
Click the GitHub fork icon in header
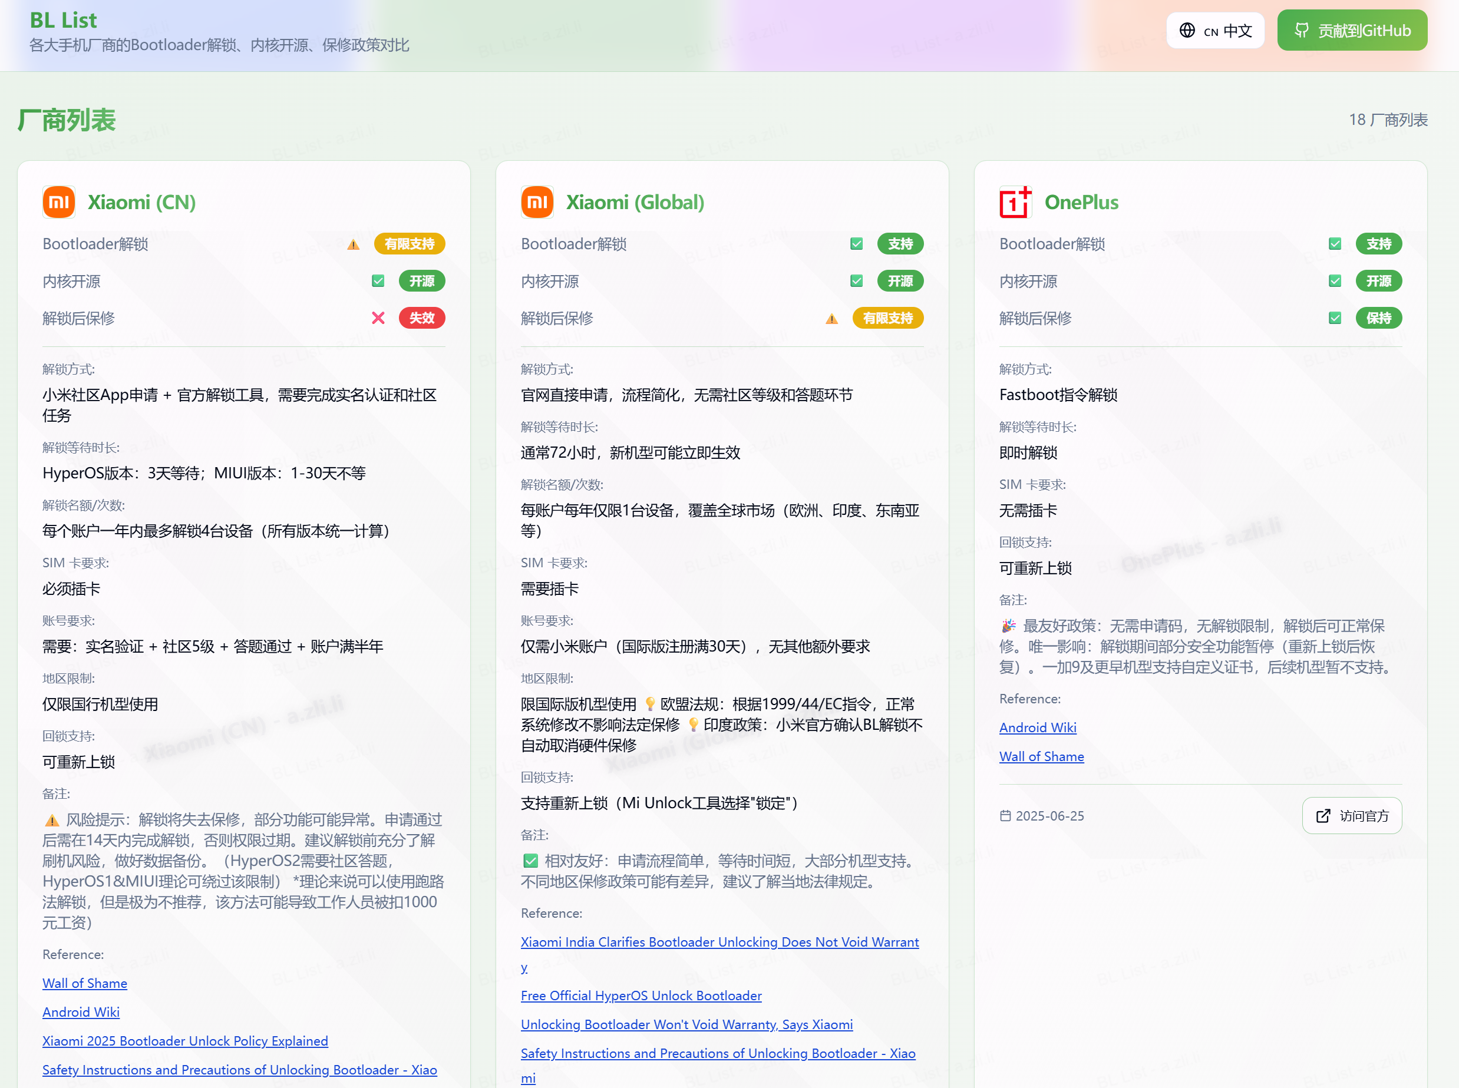[x=1302, y=30]
